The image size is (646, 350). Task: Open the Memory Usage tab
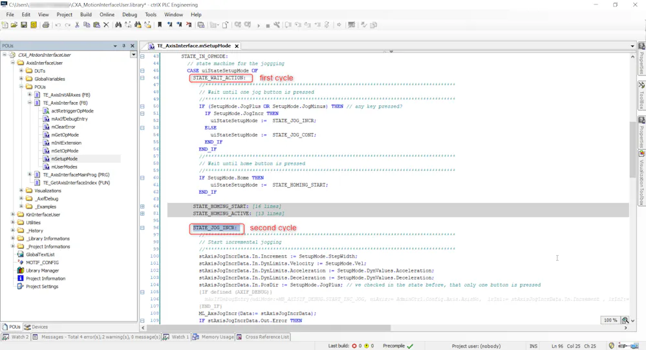click(213, 337)
